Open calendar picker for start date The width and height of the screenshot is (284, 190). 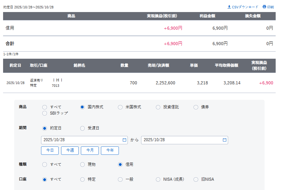point(124,140)
